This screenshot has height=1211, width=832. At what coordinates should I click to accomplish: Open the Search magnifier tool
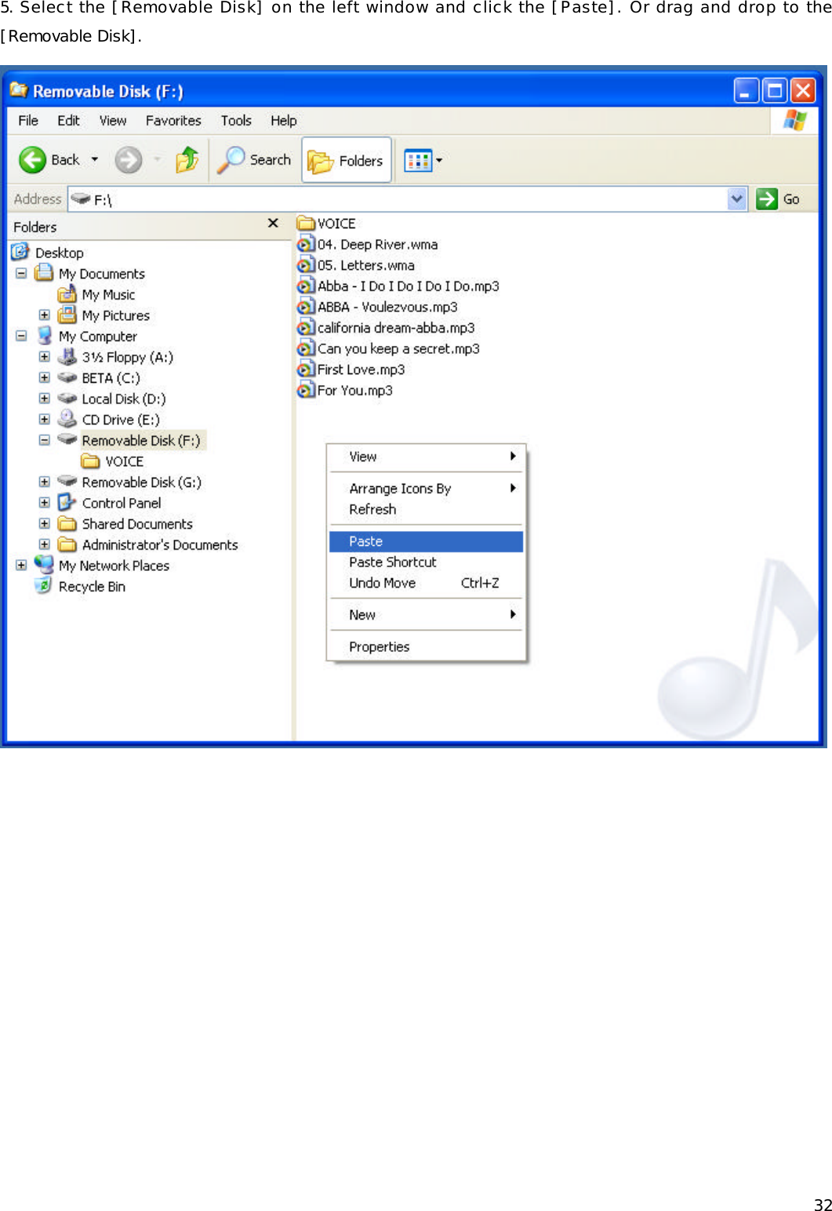(x=254, y=160)
